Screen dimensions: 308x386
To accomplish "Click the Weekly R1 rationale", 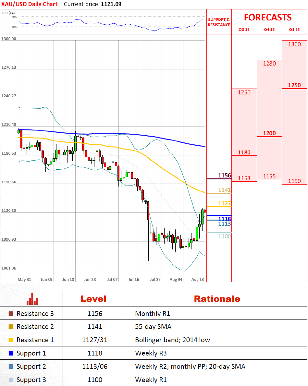I will pyautogui.click(x=151, y=380).
